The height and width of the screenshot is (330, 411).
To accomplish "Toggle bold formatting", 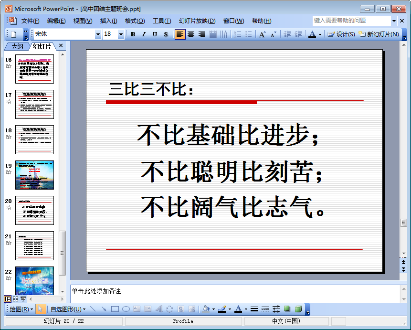I will [x=133, y=34].
